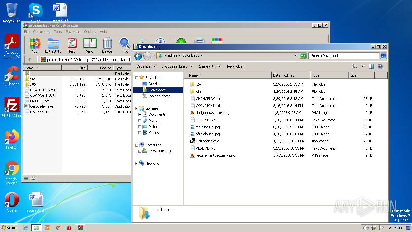Click the Test icon in WinRAR toolbar
This screenshot has height=232, width=412.
[x=72, y=45]
